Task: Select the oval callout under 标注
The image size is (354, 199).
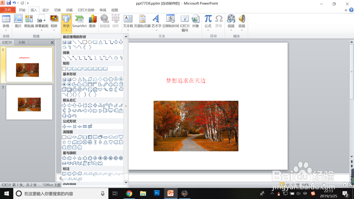Action: point(74,174)
